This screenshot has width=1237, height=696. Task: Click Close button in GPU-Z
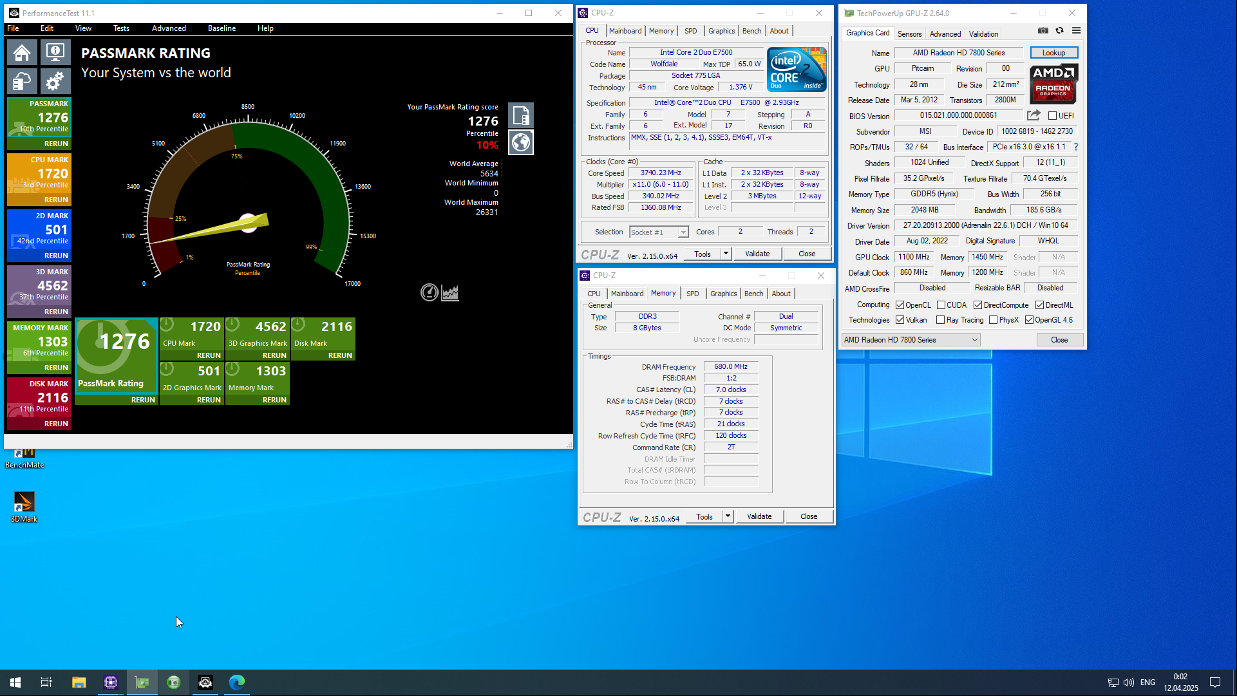1059,340
